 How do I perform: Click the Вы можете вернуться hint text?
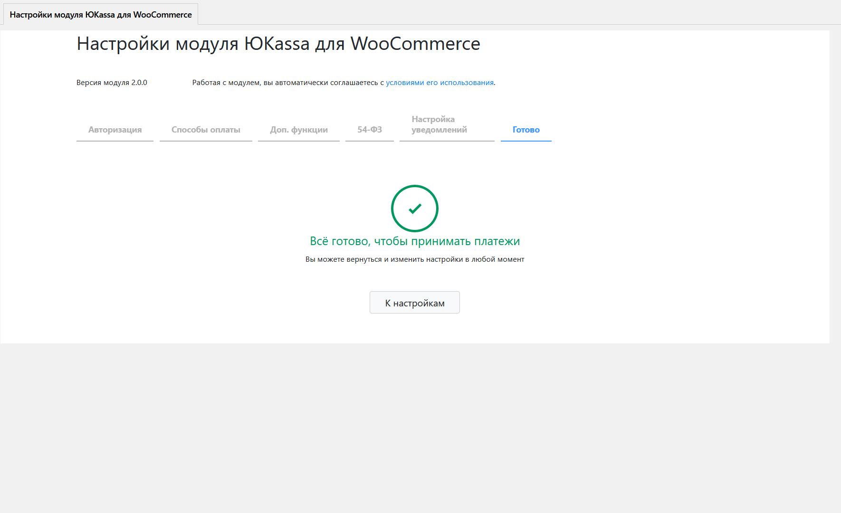click(415, 259)
